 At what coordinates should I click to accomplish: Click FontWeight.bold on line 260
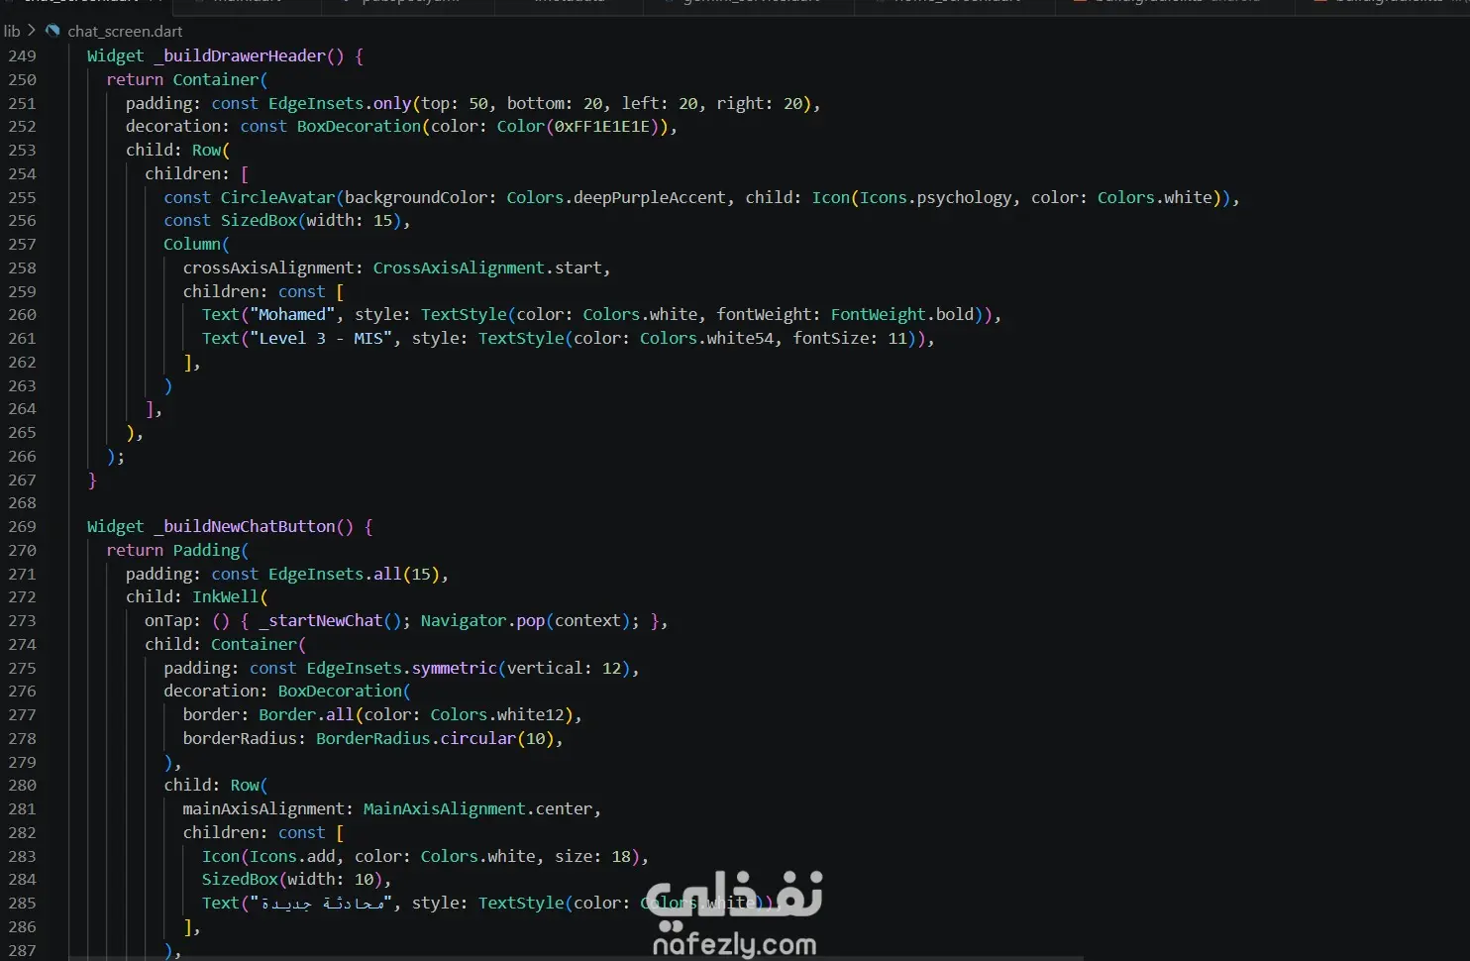[x=901, y=314]
